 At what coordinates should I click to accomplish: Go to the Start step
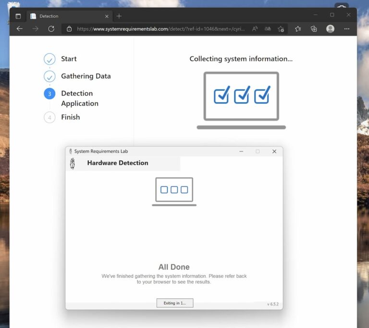[x=69, y=59]
